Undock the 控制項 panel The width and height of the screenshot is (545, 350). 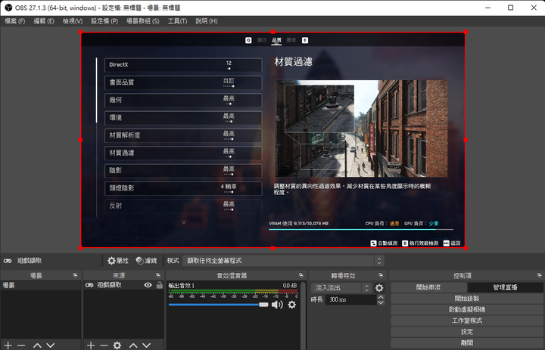pyautogui.click(x=539, y=275)
